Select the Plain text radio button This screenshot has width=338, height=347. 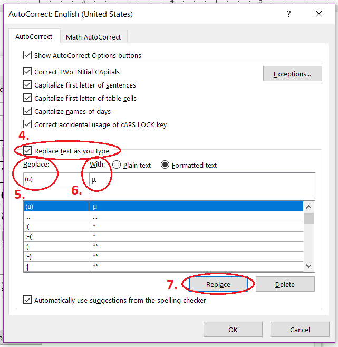pyautogui.click(x=117, y=165)
